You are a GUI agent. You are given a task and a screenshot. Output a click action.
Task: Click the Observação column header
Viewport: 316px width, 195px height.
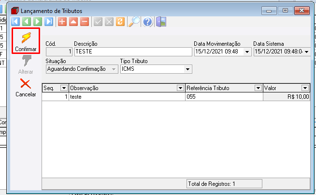[x=127, y=88]
